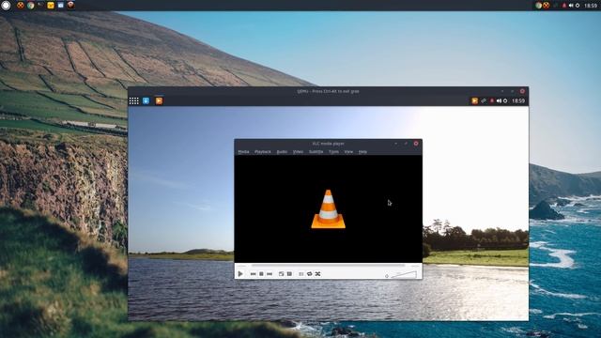Click the host panel power icon
The height and width of the screenshot is (338, 601).
[x=578, y=6]
